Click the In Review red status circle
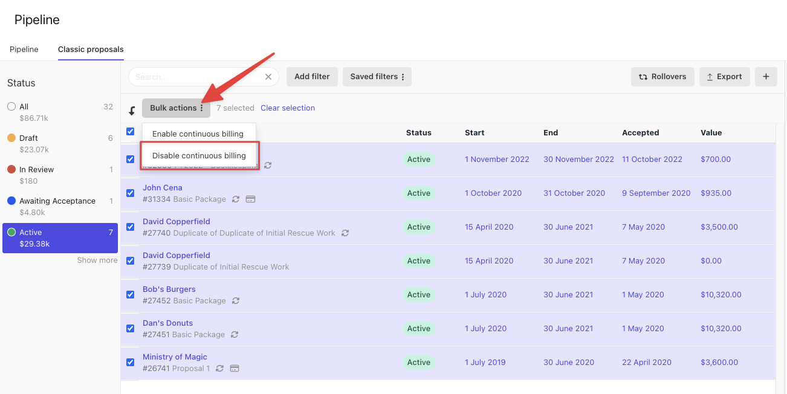The image size is (787, 394). [11, 169]
